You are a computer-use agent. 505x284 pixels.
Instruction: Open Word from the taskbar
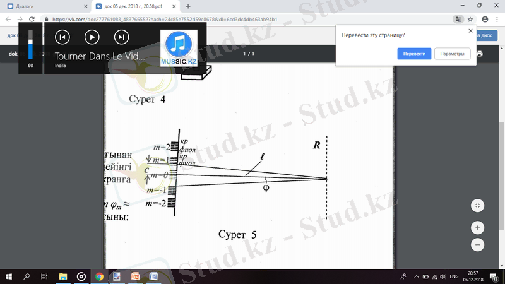coord(153,276)
